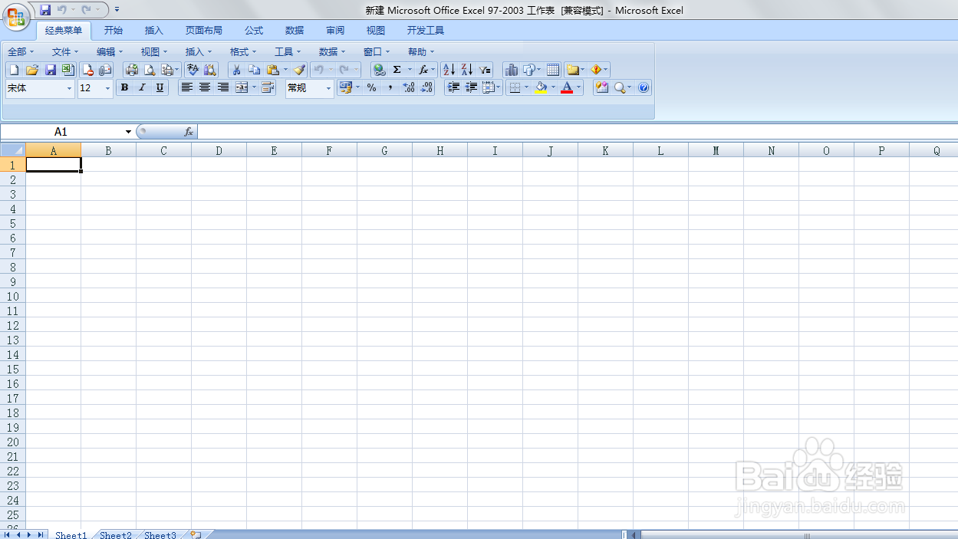Viewport: 958px width, 539px height.
Task: Select row header 10
Action: (12, 296)
